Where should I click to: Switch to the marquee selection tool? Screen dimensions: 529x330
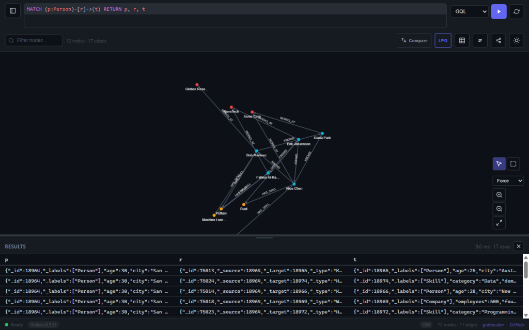(x=513, y=163)
